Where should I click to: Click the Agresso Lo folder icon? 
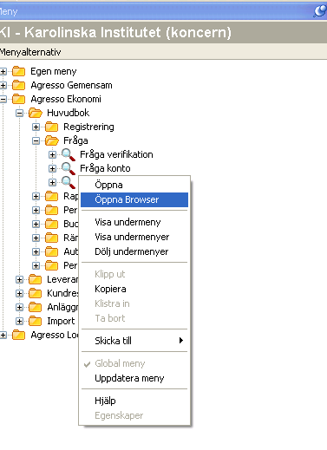click(x=19, y=335)
